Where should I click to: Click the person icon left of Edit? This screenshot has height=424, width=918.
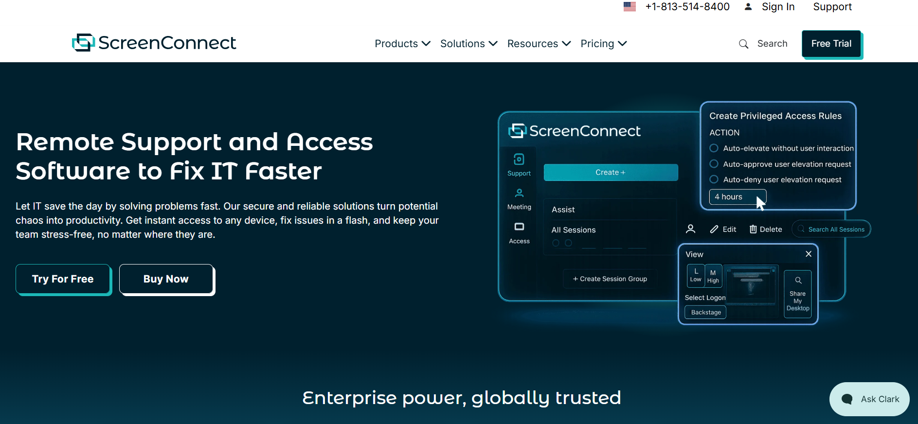click(x=690, y=229)
